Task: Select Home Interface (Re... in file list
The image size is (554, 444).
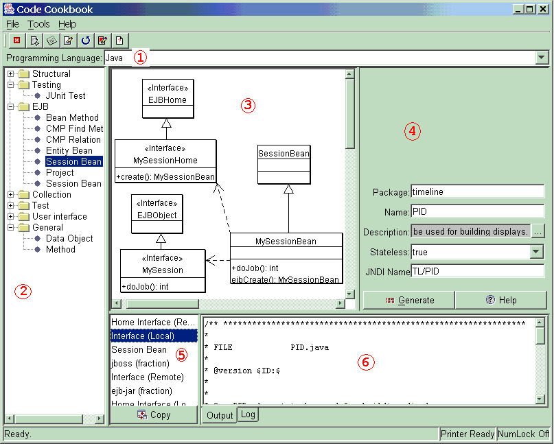Action: (154, 322)
